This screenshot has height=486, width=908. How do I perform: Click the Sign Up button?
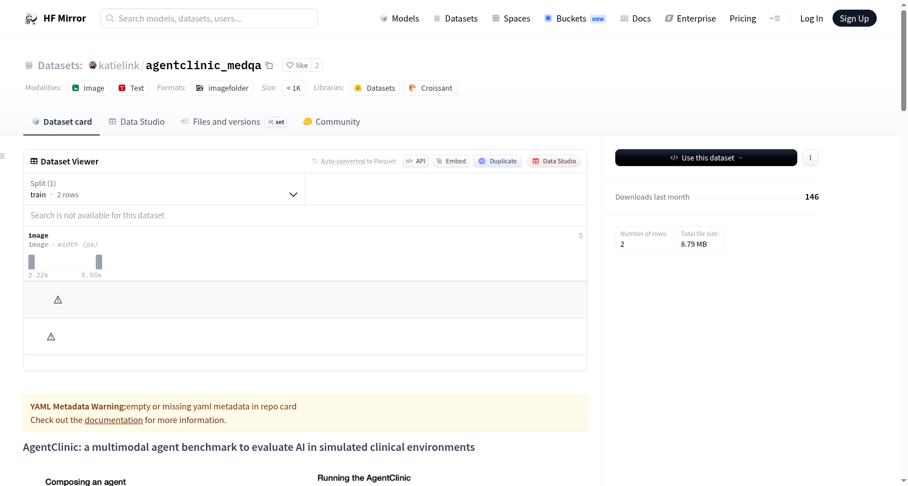pyautogui.click(x=854, y=19)
